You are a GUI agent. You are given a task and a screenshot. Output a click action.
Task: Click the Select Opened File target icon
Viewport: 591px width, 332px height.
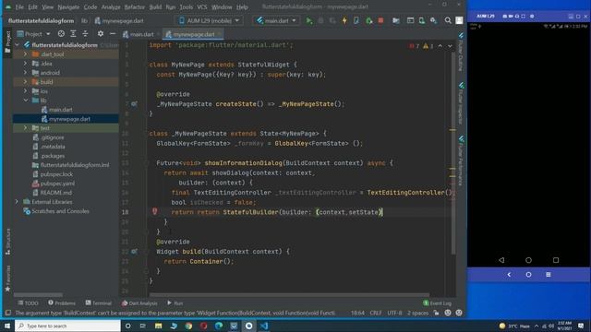coord(61,34)
